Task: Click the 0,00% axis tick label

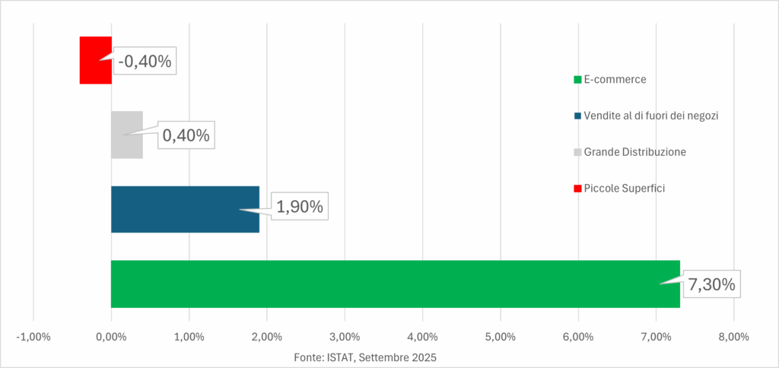Action: click(x=111, y=337)
